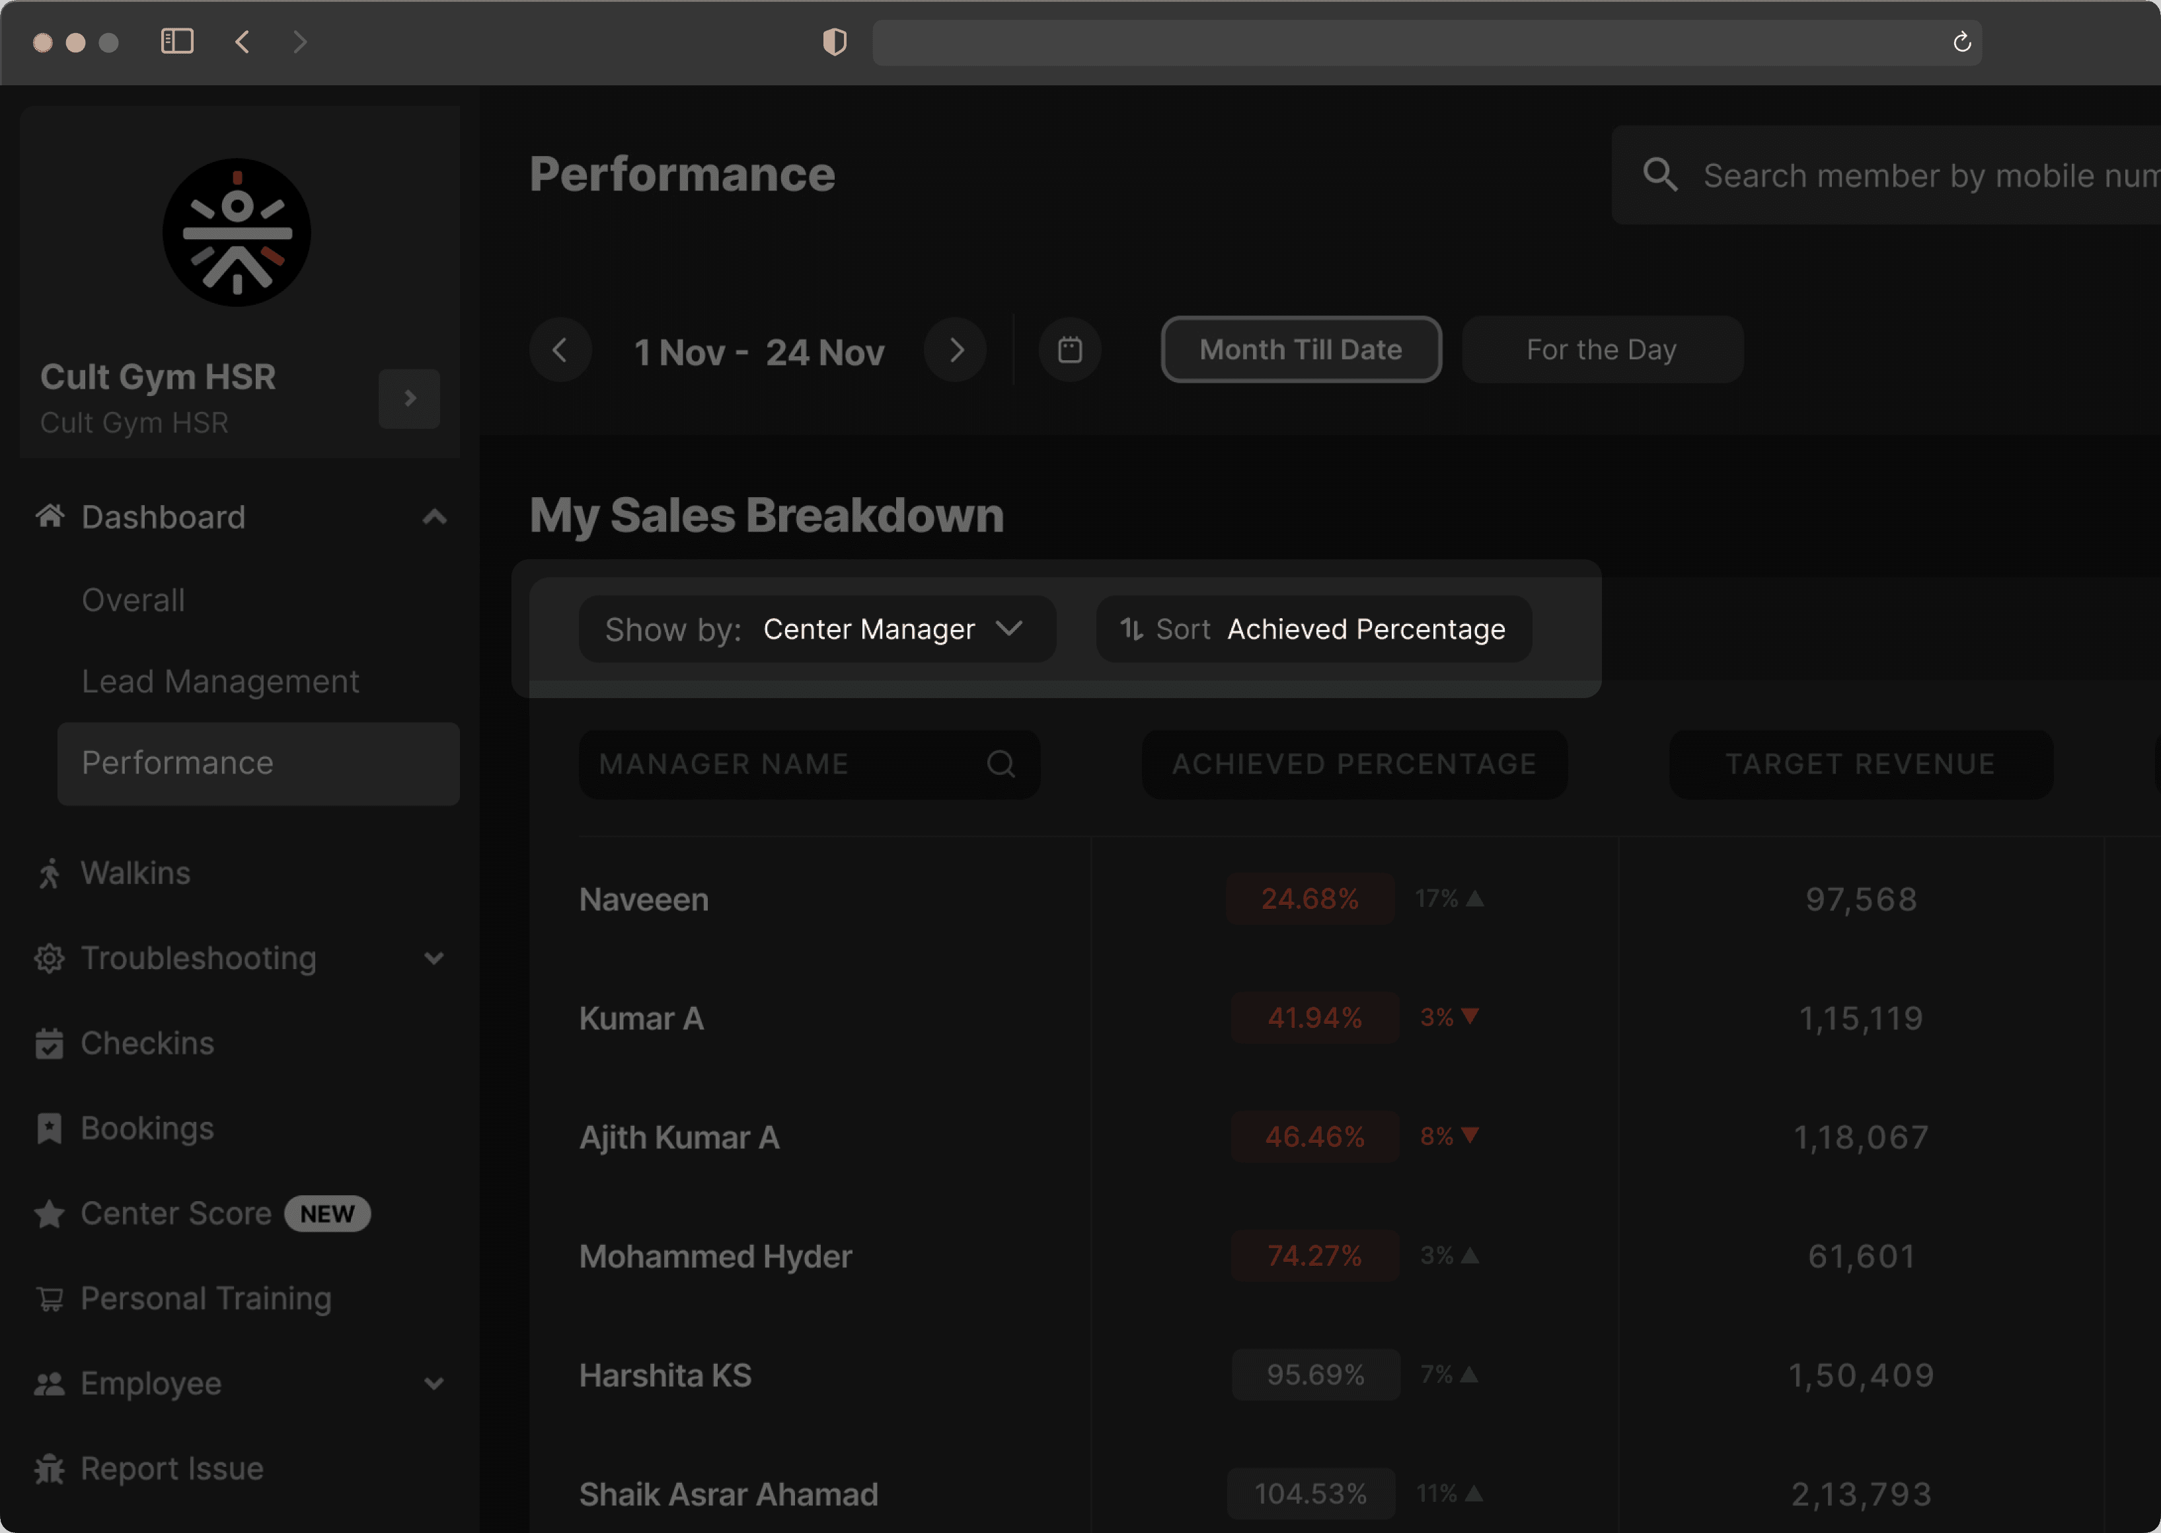The height and width of the screenshot is (1533, 2161).
Task: Open Lead Management page
Action: 220,681
